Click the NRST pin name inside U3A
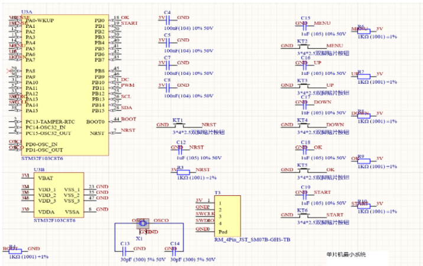The image size is (423, 266). click(x=97, y=133)
